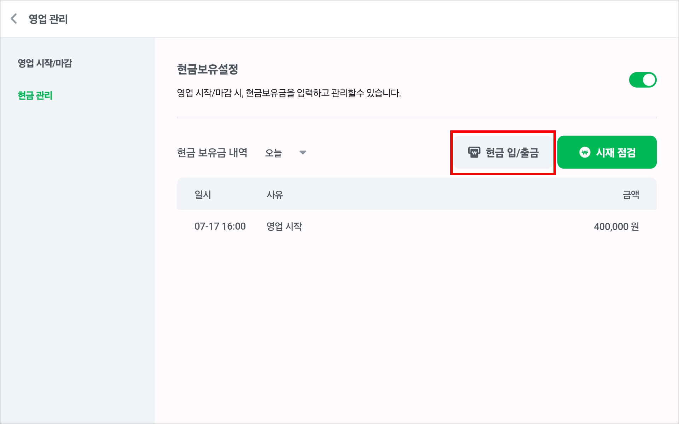Click the 400,000 원 amount value
Screen dimensions: 679x424
point(616,226)
